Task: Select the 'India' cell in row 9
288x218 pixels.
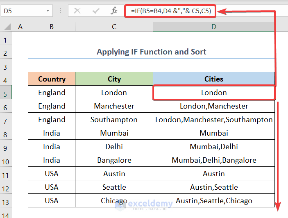Action: point(52,147)
